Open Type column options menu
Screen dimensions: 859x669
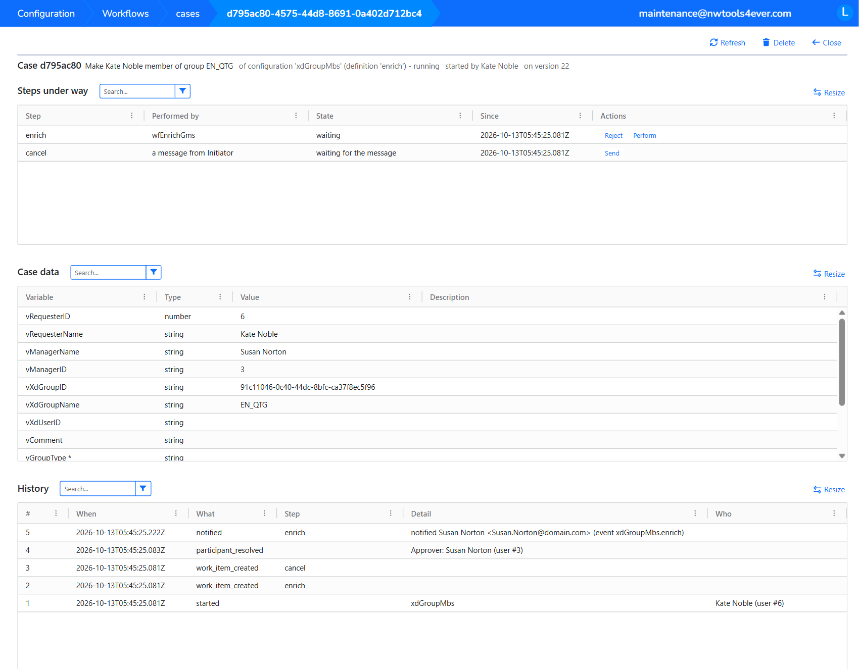point(220,297)
